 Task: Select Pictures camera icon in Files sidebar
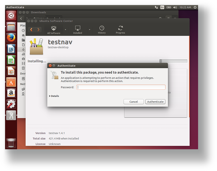(23, 59)
